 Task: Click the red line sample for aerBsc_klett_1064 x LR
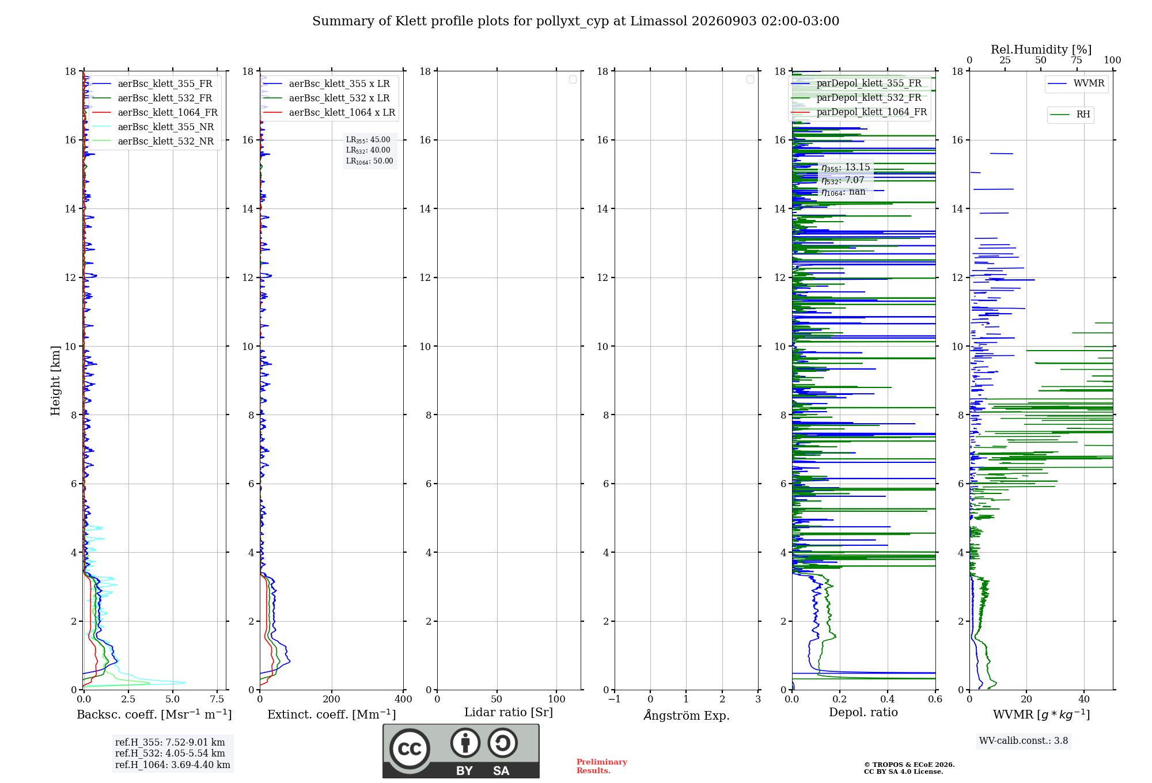pos(272,113)
